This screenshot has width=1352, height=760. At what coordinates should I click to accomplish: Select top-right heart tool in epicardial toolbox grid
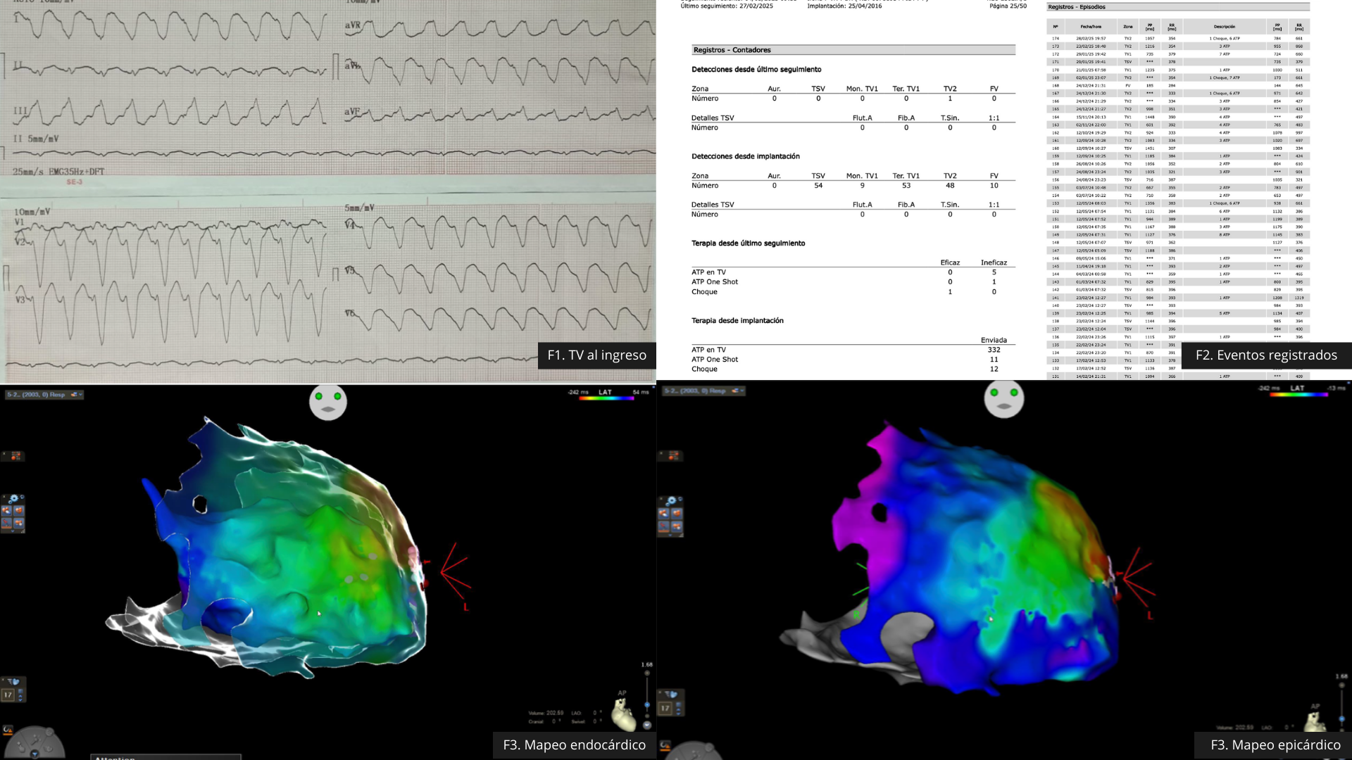coord(677,513)
